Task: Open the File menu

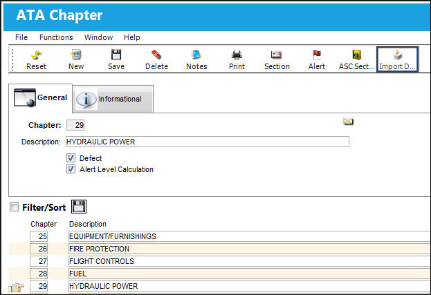Action: pos(21,37)
